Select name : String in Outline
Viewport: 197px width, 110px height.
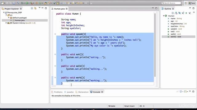(x=176, y=18)
